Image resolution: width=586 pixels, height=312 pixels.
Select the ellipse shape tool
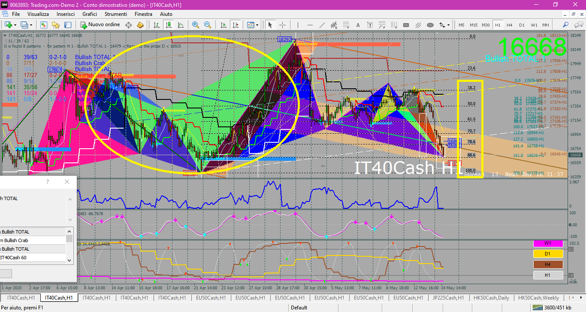click(430, 25)
